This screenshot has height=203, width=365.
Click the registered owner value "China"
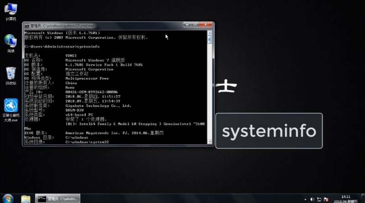click(x=71, y=83)
